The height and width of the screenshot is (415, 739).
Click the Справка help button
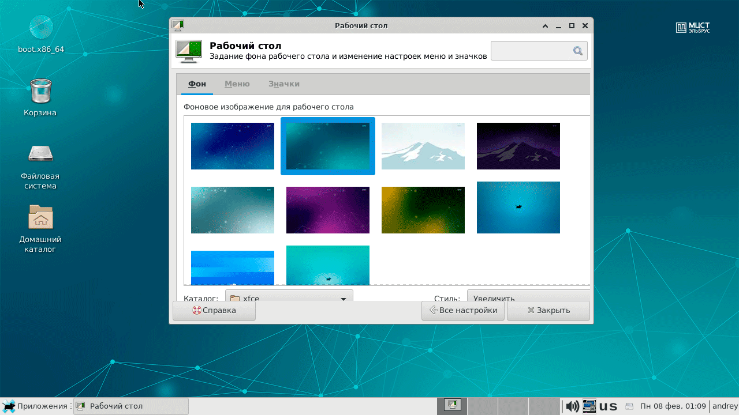coord(214,311)
